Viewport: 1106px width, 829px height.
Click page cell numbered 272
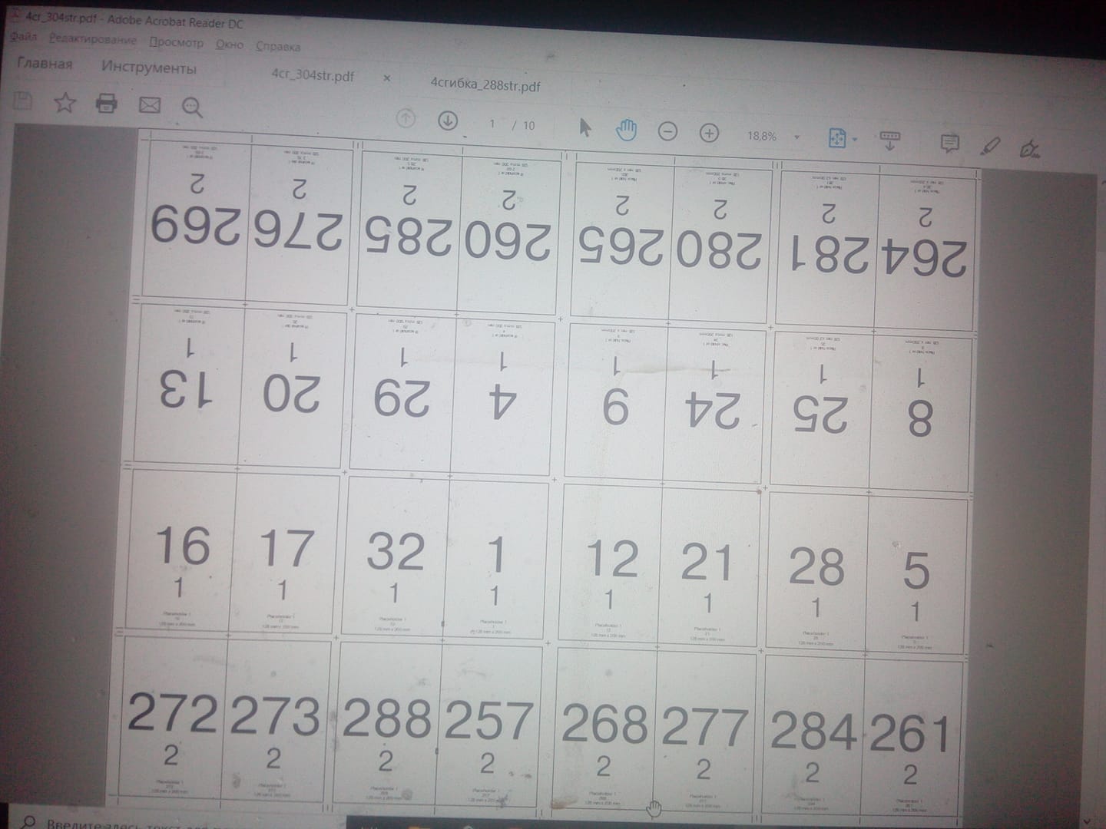click(172, 718)
